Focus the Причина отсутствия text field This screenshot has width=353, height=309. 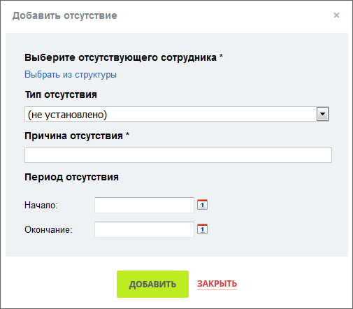point(178,155)
